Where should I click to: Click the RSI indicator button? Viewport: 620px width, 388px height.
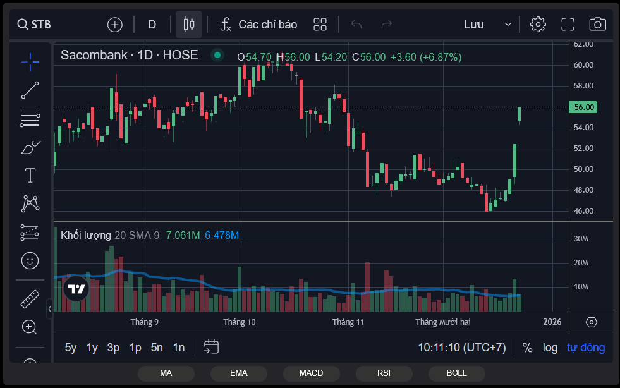point(384,373)
